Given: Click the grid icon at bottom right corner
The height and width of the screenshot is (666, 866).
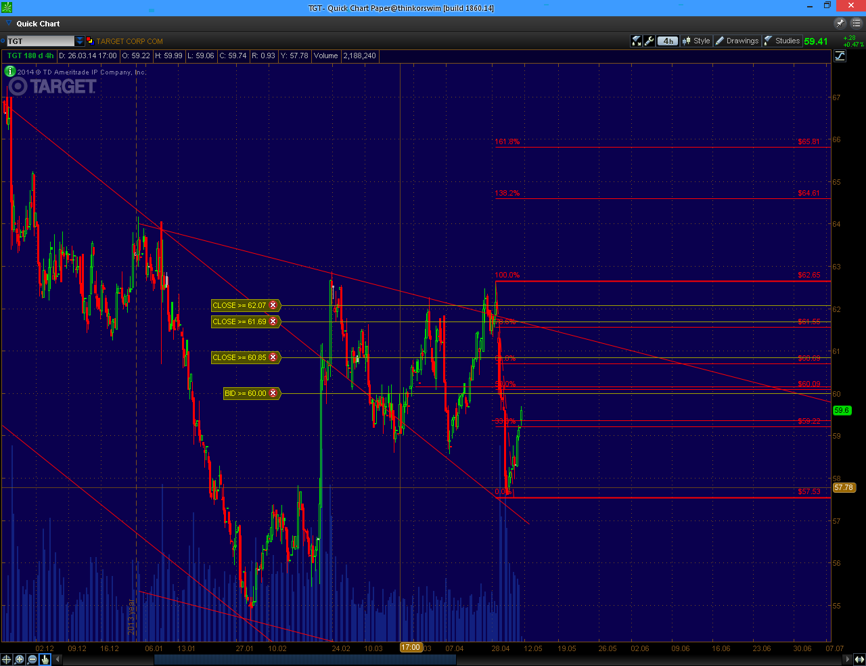Looking at the screenshot, I should point(859,659).
